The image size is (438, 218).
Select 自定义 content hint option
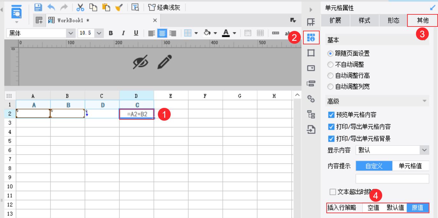pyautogui.click(x=374, y=166)
